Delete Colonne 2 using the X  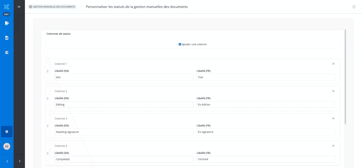(x=333, y=91)
